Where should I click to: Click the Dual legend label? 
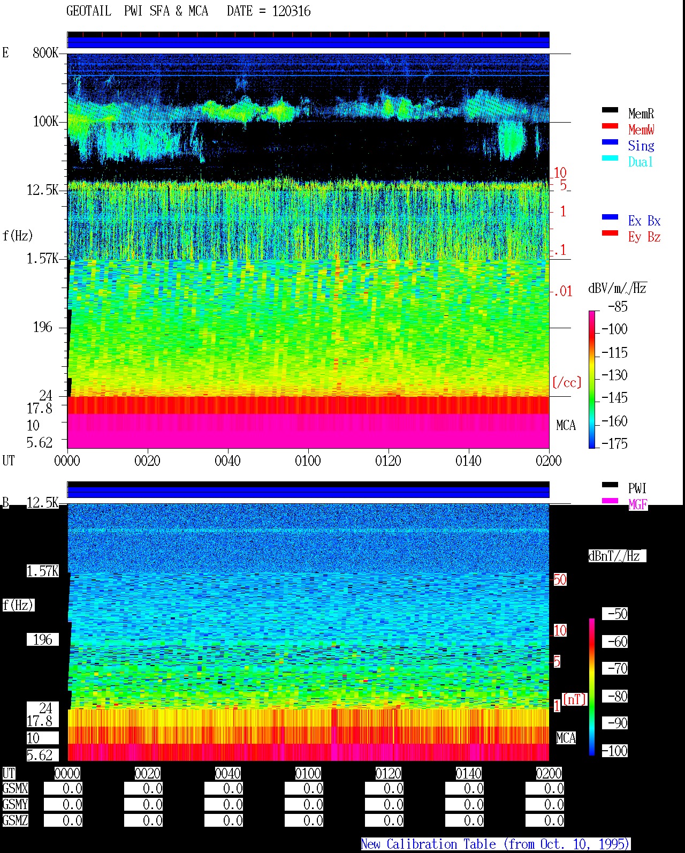click(x=641, y=162)
